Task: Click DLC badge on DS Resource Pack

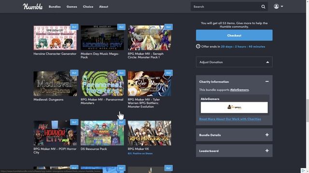Action: point(121,122)
